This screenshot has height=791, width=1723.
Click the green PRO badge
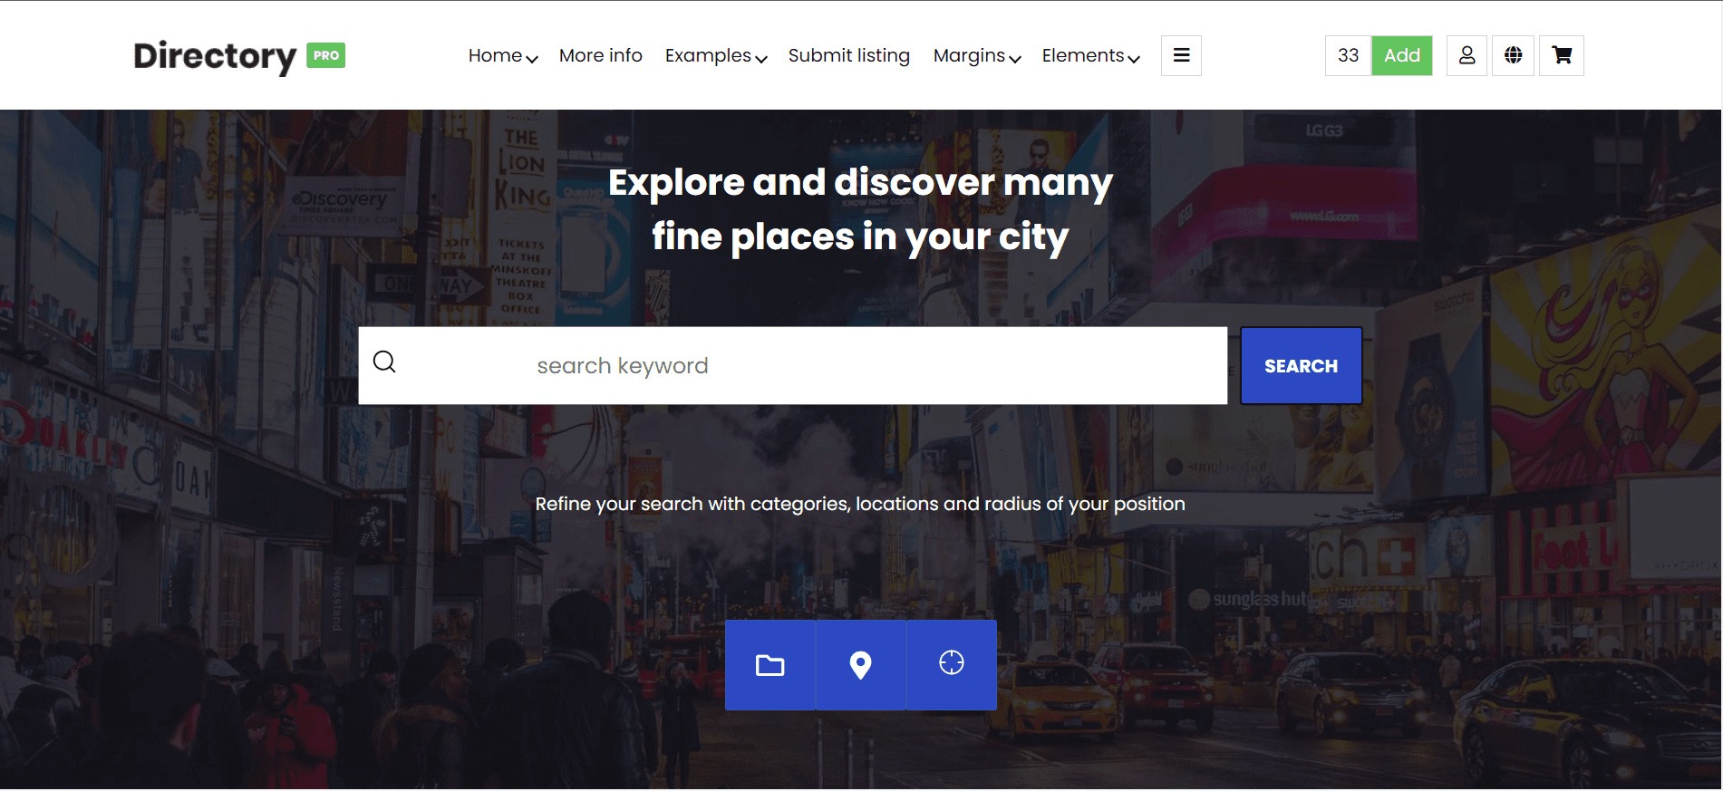tap(325, 55)
